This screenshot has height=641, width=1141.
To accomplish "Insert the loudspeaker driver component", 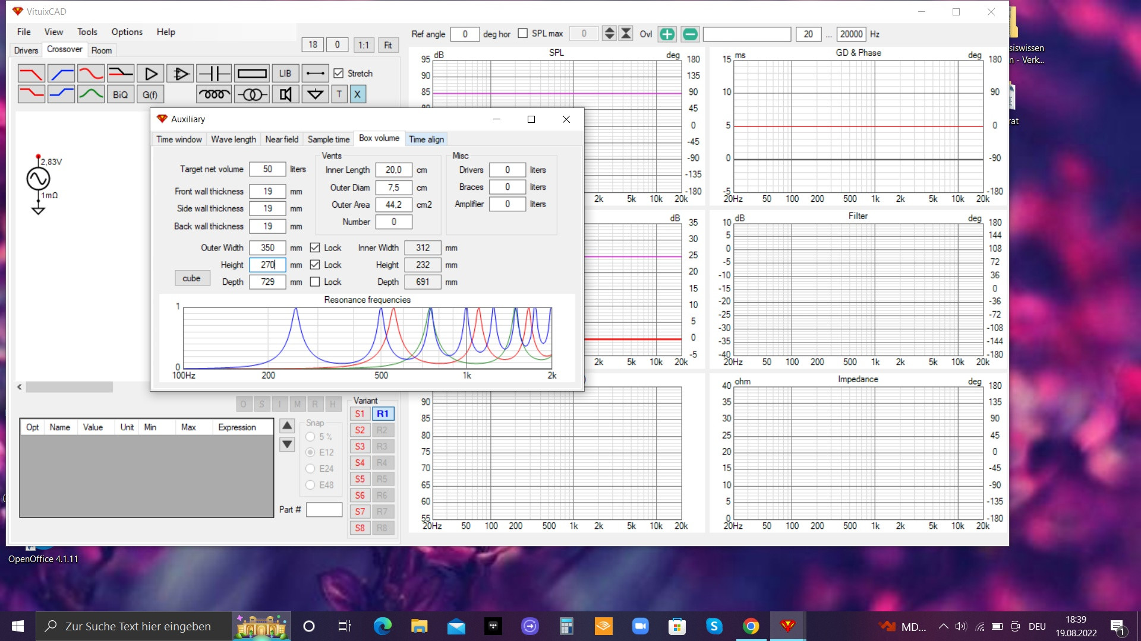I will click(285, 94).
